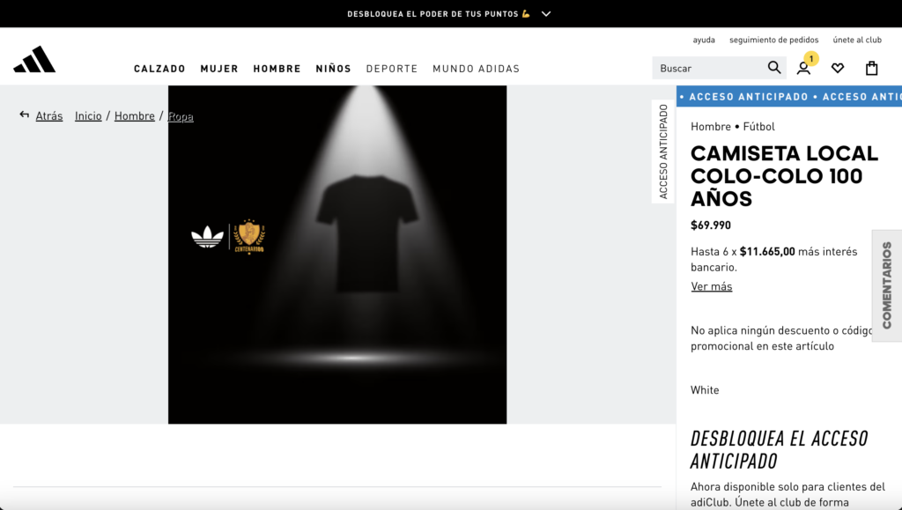Image resolution: width=902 pixels, height=510 pixels.
Task: Expand the top promo banner chevron
Action: point(546,13)
